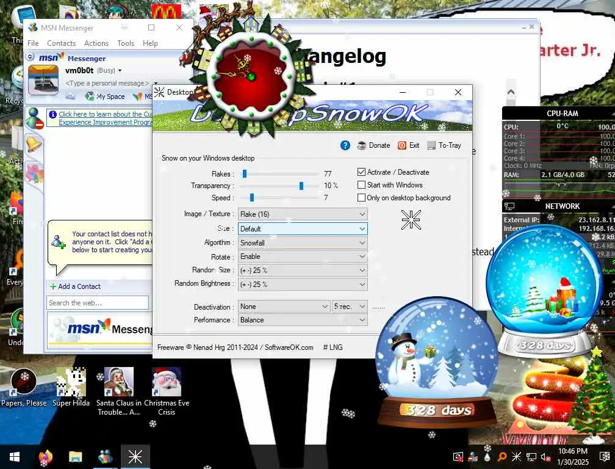Click the volume muted tray icon
This screenshot has width=615, height=469.
(x=545, y=457)
